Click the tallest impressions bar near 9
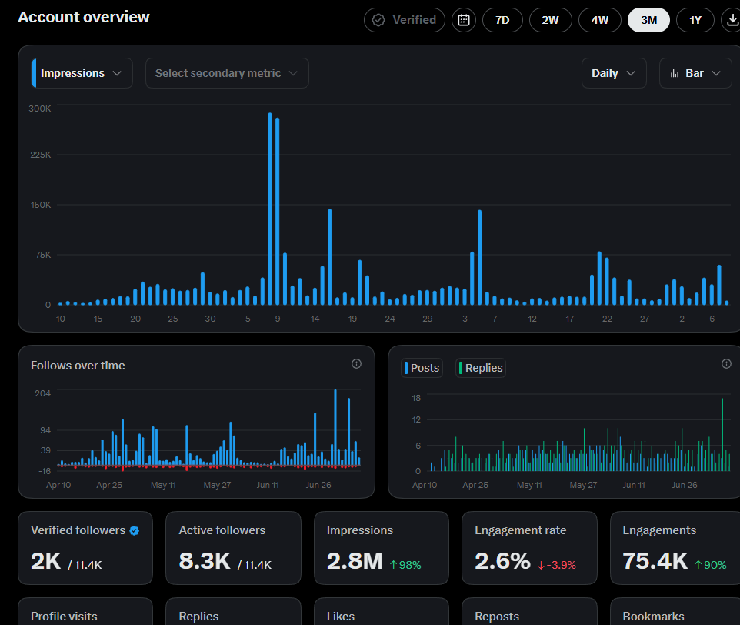 pos(270,209)
